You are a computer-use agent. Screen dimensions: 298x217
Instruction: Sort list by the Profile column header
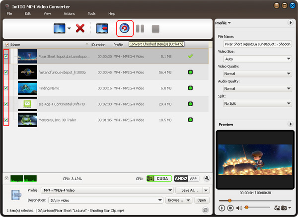point(118,45)
